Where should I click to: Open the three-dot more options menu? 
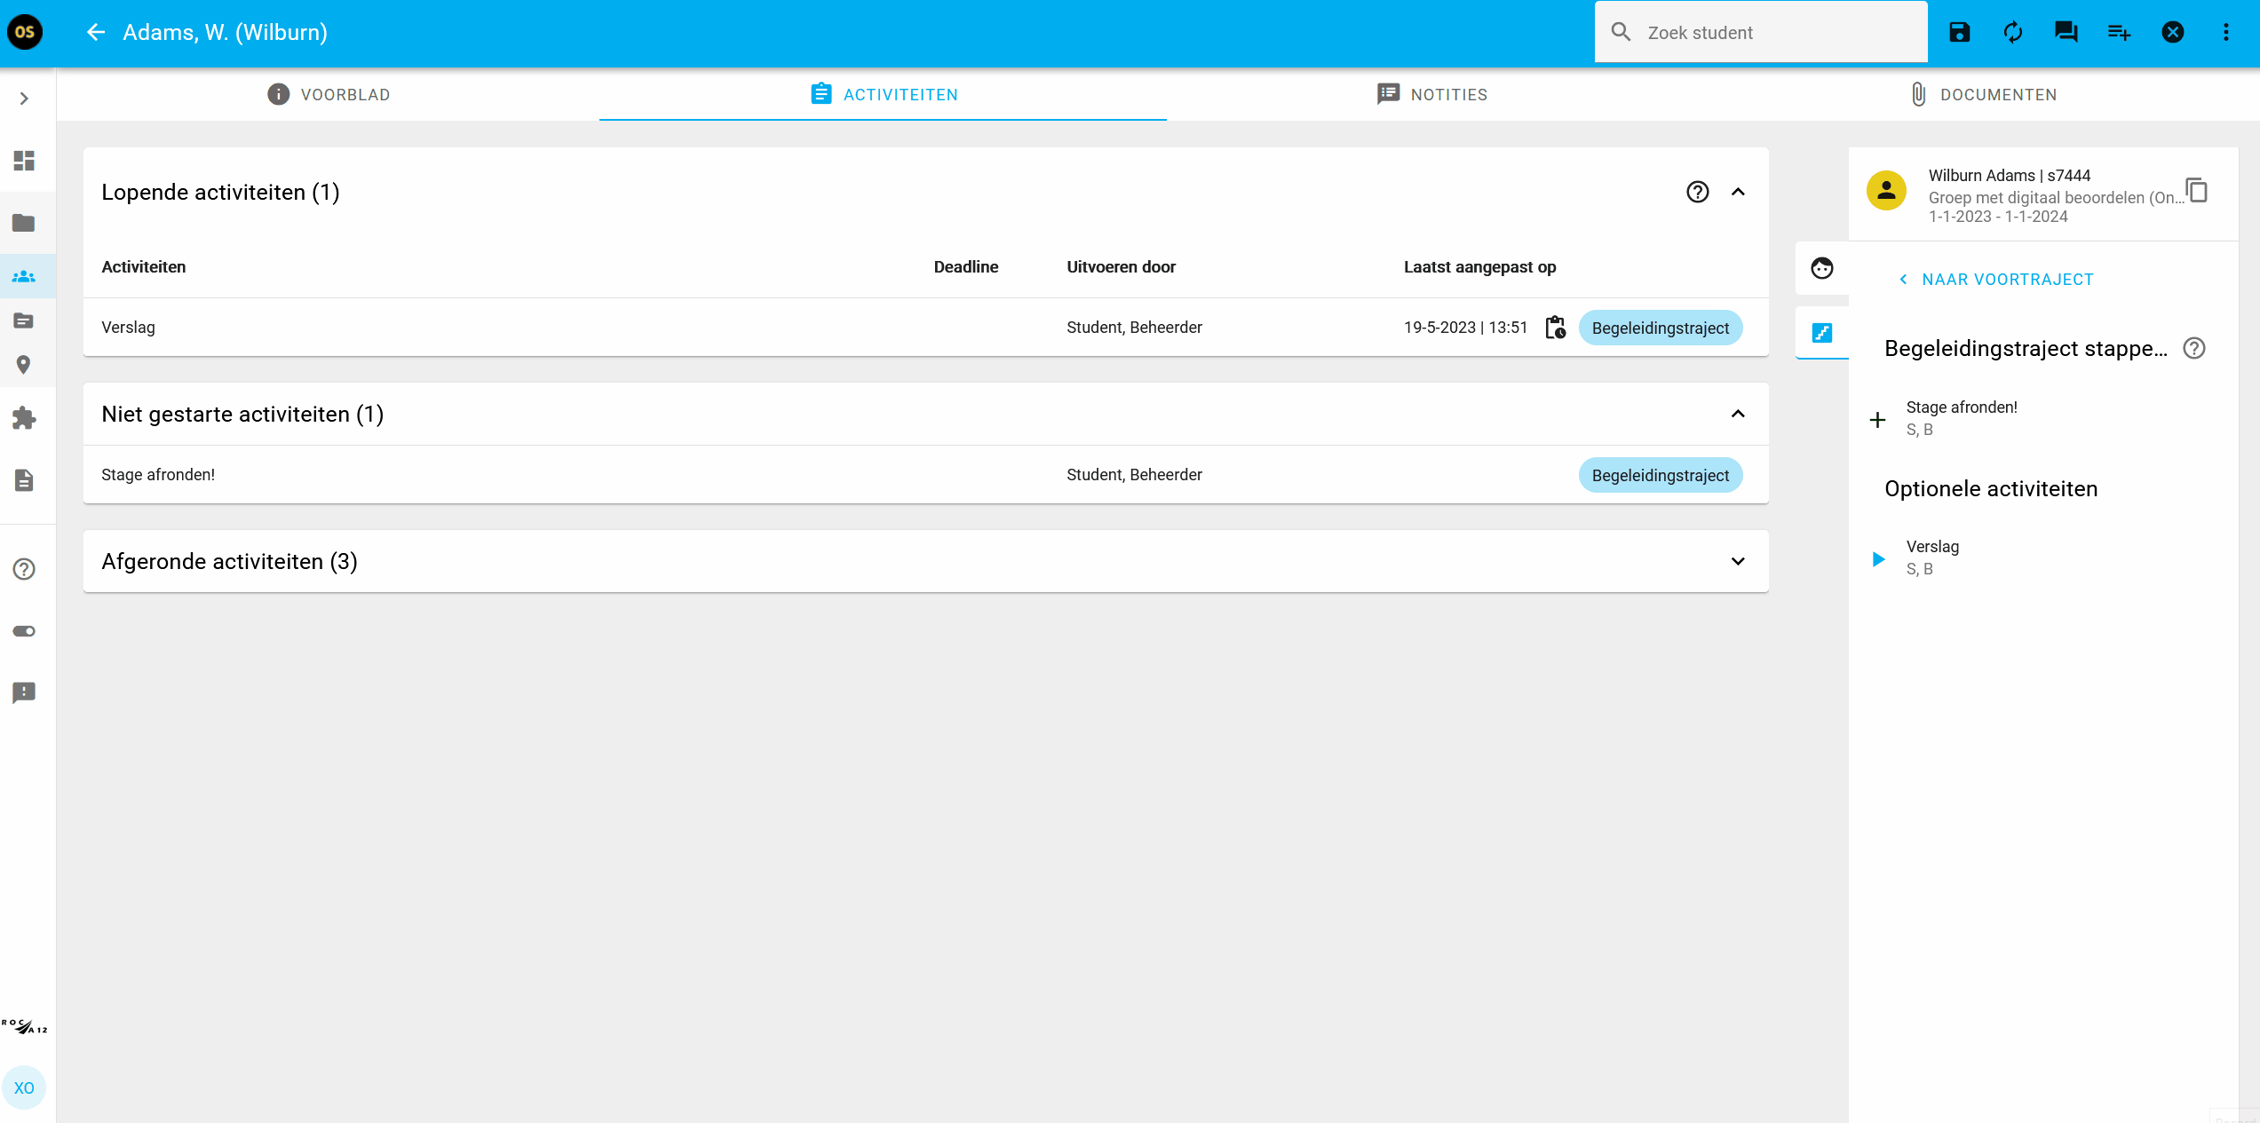pos(2225,33)
